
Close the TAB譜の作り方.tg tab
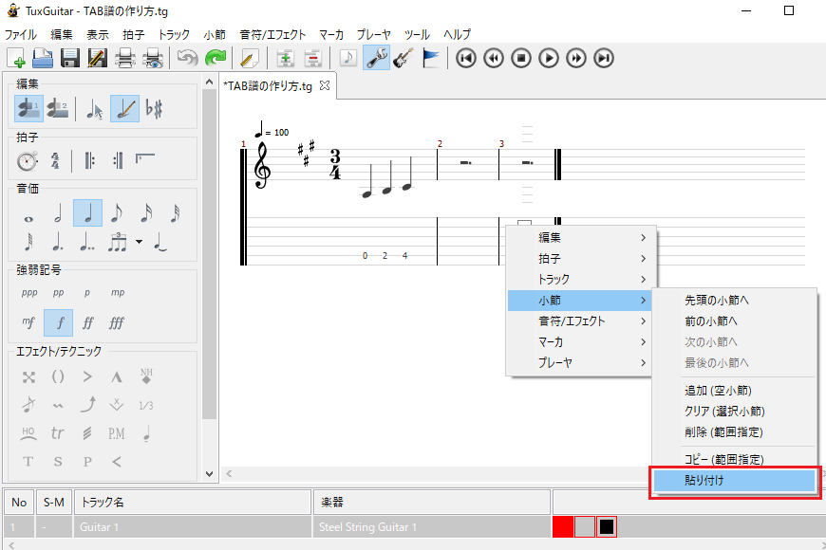325,85
